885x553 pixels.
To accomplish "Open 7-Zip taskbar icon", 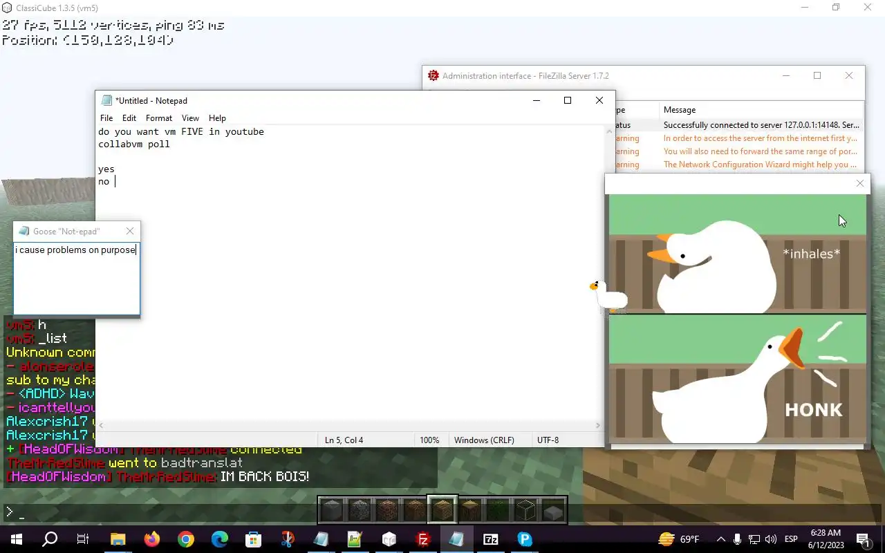I will (490, 539).
